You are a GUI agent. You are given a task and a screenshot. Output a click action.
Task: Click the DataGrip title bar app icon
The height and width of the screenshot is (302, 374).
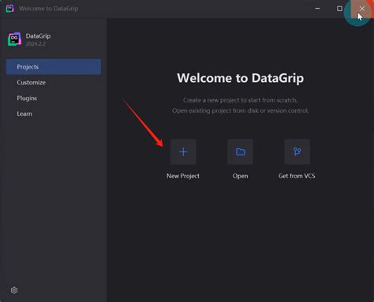(x=9, y=9)
